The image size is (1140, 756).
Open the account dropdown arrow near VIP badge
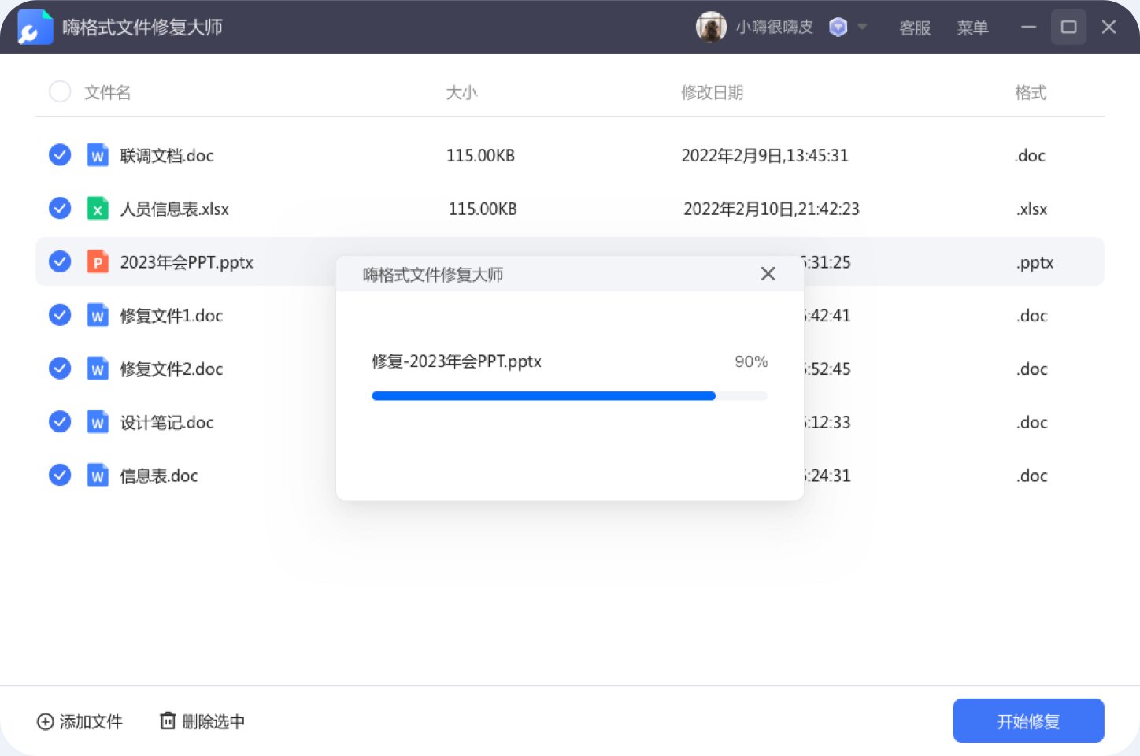pos(861,28)
